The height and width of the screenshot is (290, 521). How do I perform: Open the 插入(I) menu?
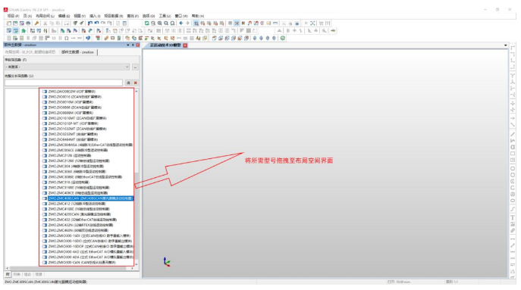point(95,16)
